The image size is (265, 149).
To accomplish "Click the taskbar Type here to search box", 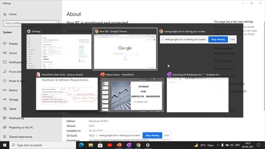I will (x=43, y=145).
